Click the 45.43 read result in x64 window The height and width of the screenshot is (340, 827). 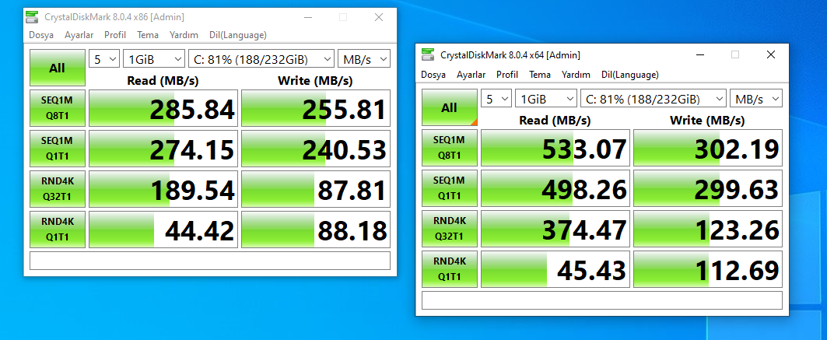(x=555, y=269)
